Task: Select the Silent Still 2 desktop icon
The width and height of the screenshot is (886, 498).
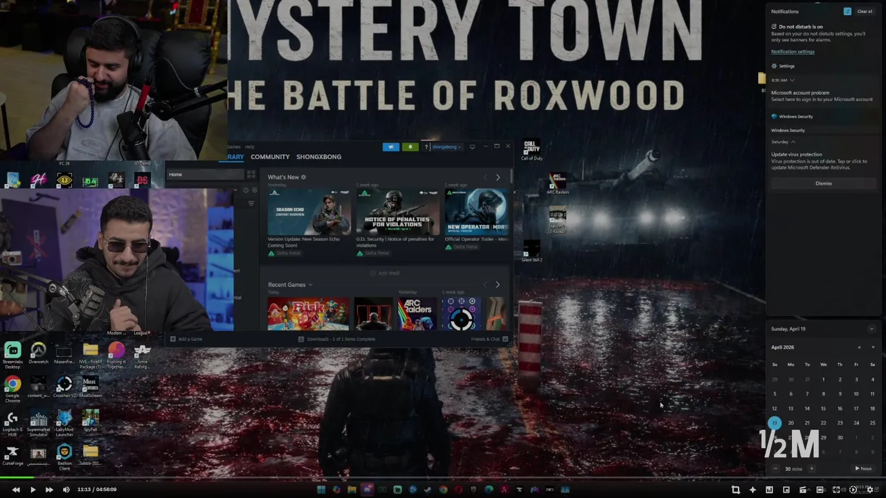Action: click(532, 251)
